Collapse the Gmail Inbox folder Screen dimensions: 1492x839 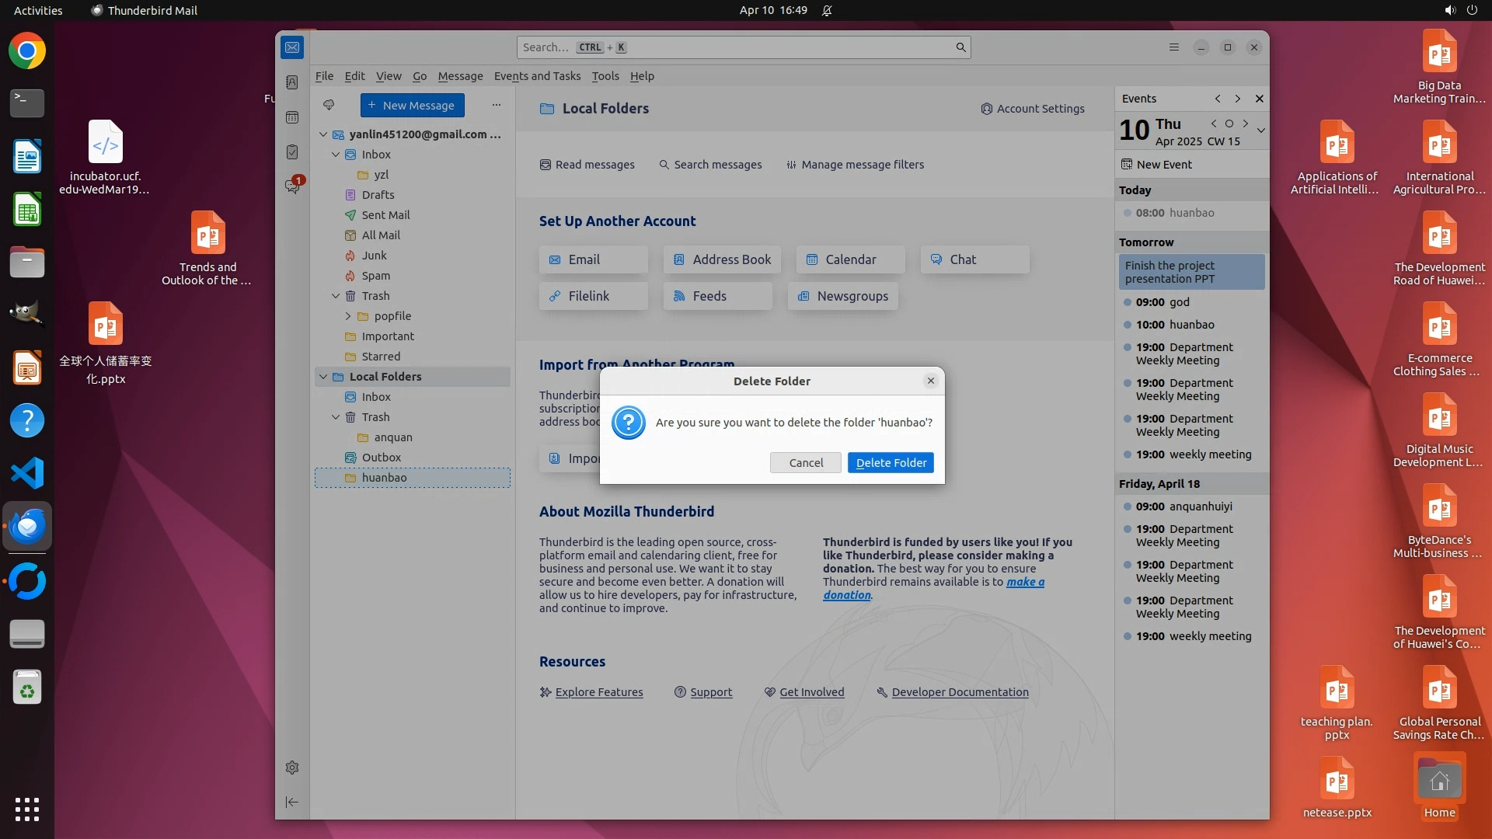tap(336, 155)
